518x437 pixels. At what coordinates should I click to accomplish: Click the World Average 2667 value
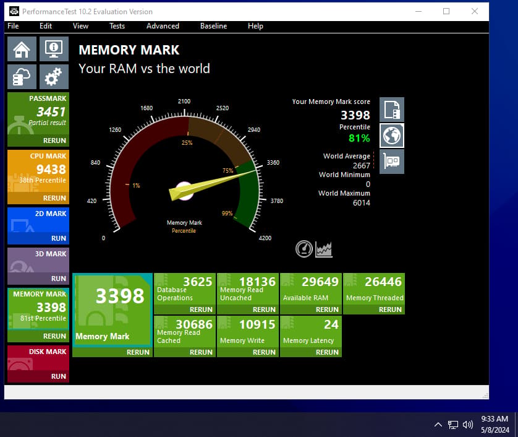click(362, 165)
